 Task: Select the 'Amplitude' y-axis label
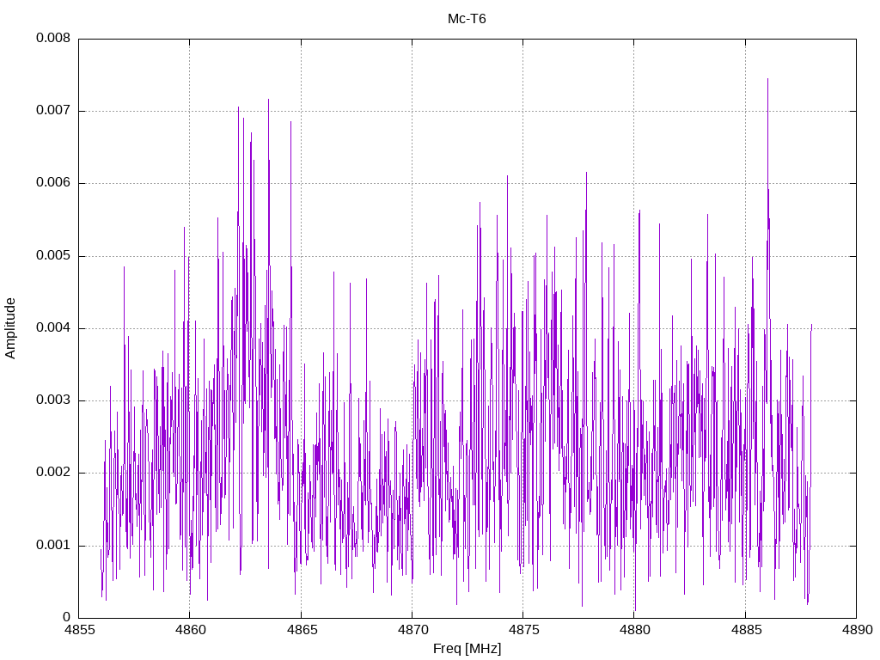tap(10, 328)
